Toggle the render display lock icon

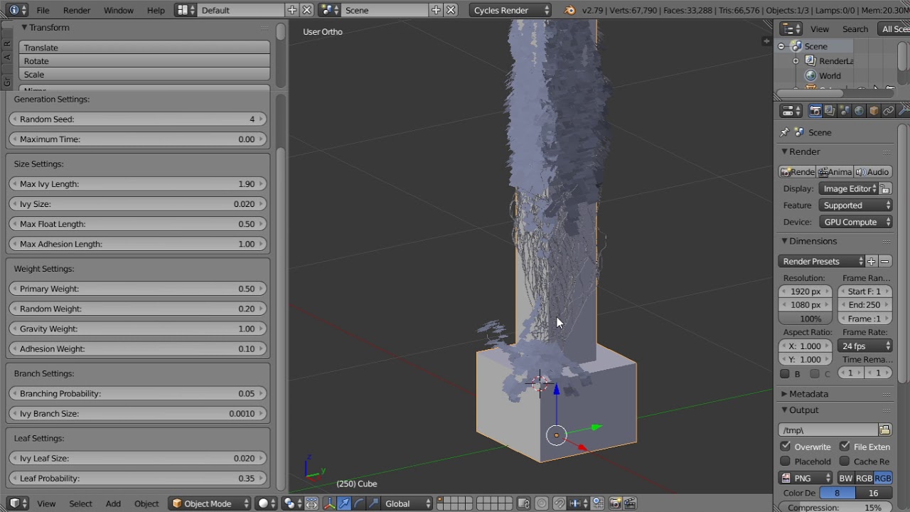point(885,189)
